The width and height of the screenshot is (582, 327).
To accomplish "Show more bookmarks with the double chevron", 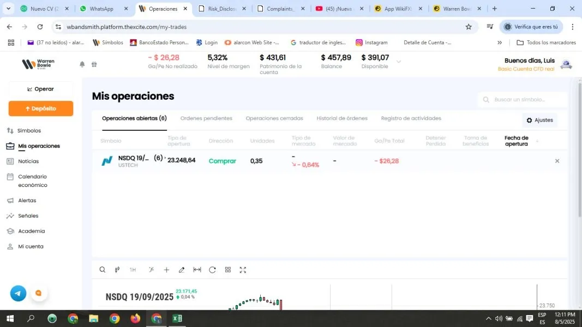I will [x=500, y=43].
